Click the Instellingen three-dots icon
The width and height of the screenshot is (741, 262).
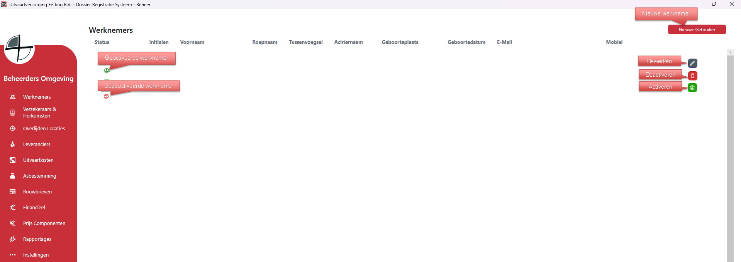[x=13, y=255]
